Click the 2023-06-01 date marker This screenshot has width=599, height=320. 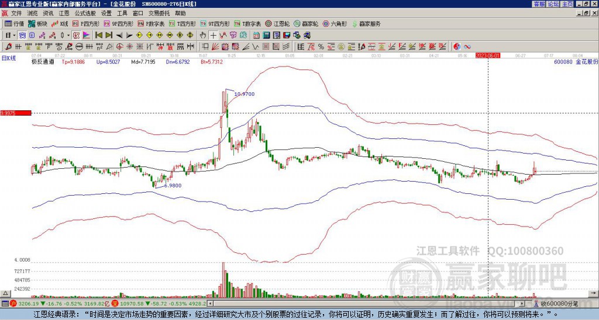pos(488,55)
